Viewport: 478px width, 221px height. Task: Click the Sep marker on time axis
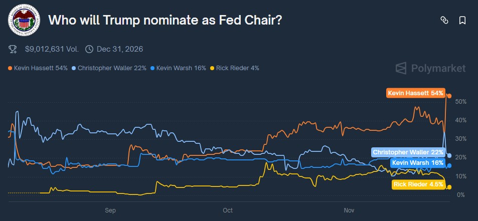tap(110, 209)
